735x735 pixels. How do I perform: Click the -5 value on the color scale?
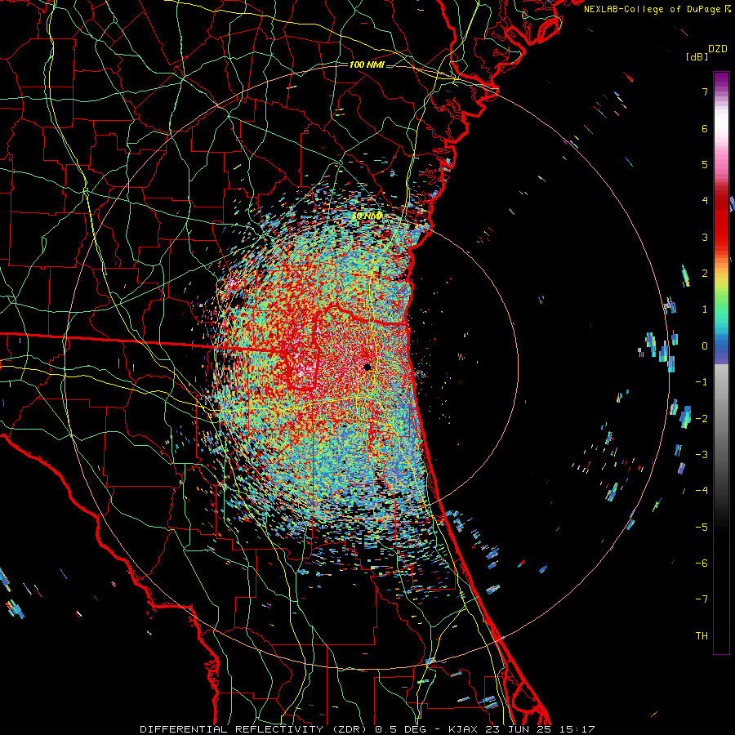[702, 528]
